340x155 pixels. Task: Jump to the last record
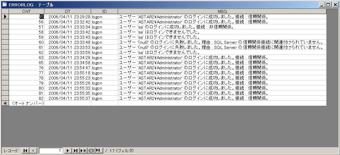(x=76, y=151)
